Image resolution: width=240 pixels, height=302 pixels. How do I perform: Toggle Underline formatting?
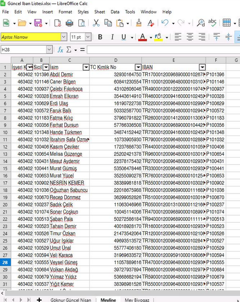124,37
